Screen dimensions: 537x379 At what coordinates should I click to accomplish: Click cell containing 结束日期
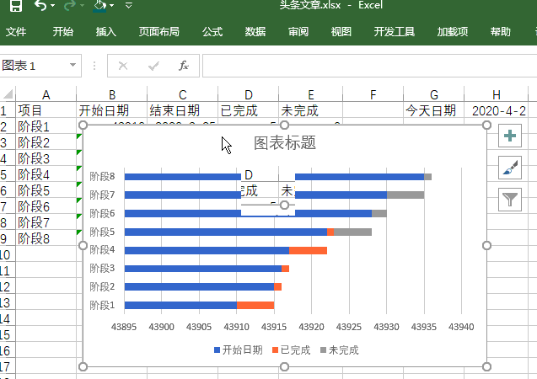[183, 110]
